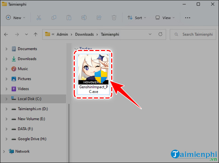Click the Cut scissors icon

(x=39, y=18)
